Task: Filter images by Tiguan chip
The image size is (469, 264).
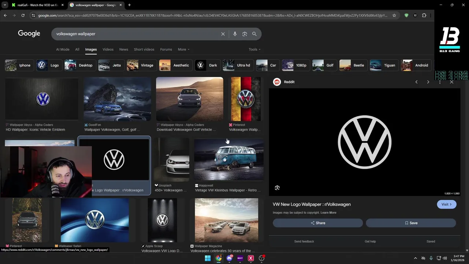Action: click(x=384, y=65)
